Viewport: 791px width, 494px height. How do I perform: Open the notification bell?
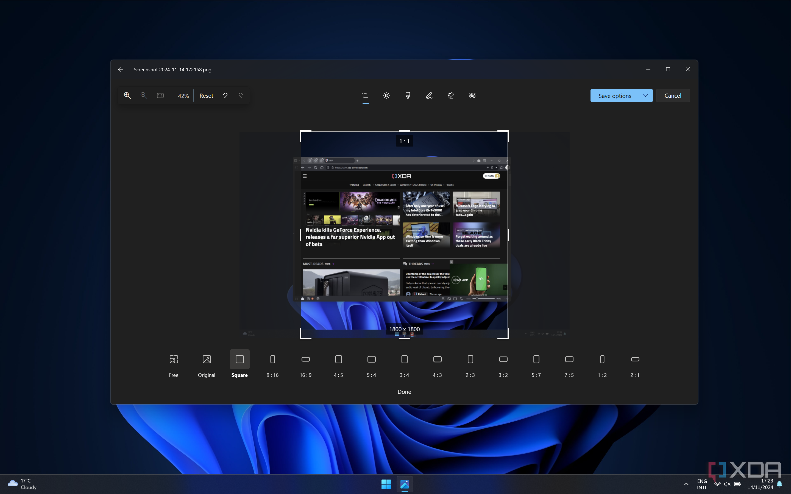[x=779, y=484]
